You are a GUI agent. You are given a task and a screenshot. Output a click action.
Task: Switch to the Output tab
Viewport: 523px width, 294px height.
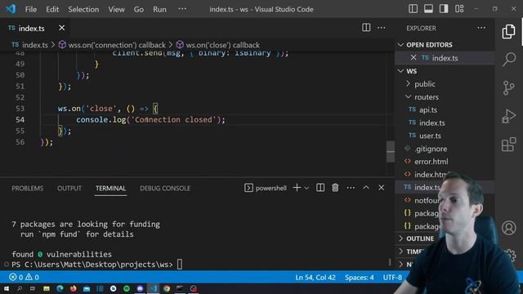click(x=69, y=188)
